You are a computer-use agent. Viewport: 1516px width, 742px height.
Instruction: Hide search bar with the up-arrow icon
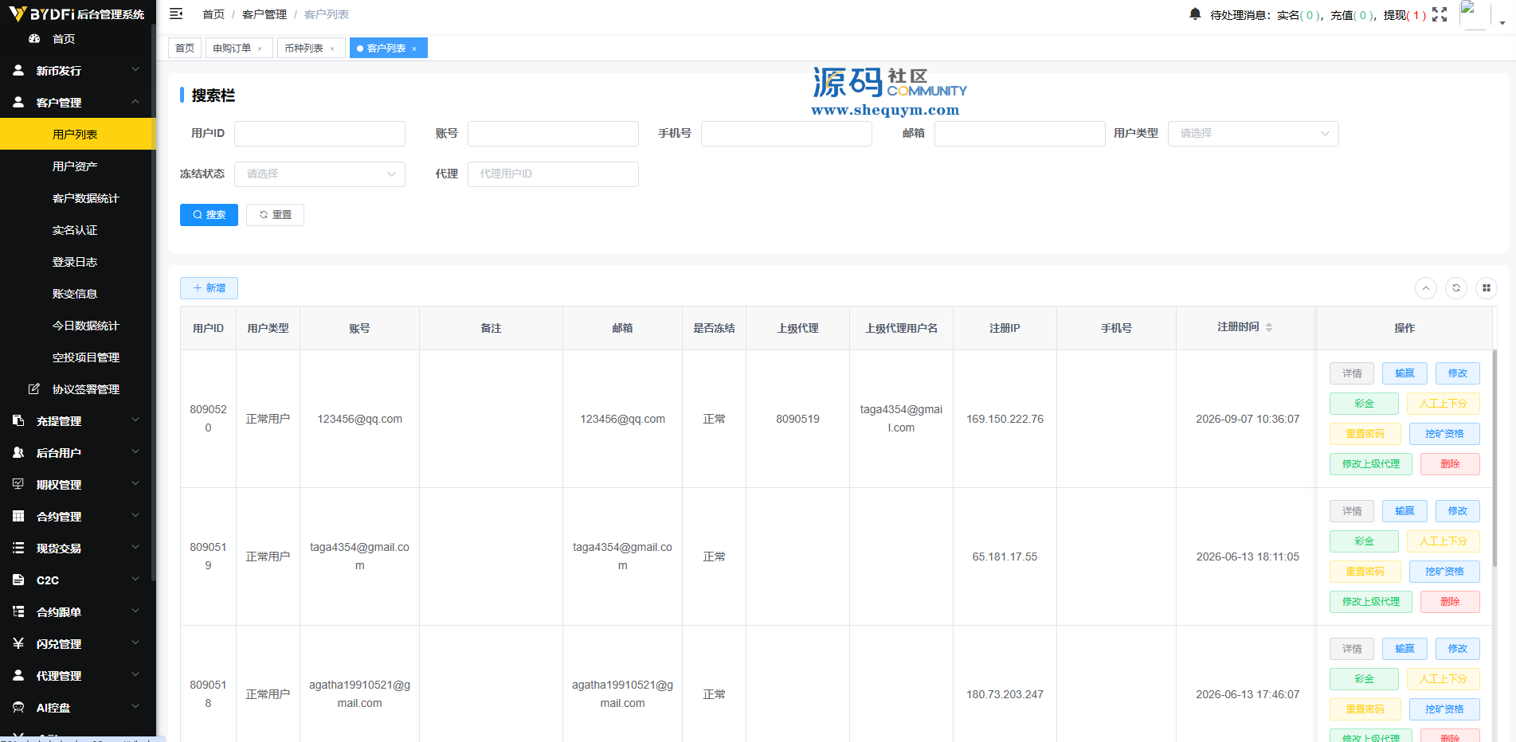pos(1426,288)
